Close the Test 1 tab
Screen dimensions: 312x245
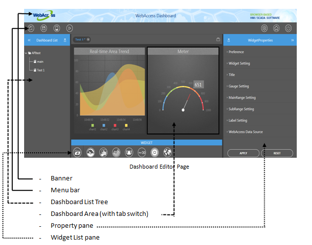(x=88, y=39)
